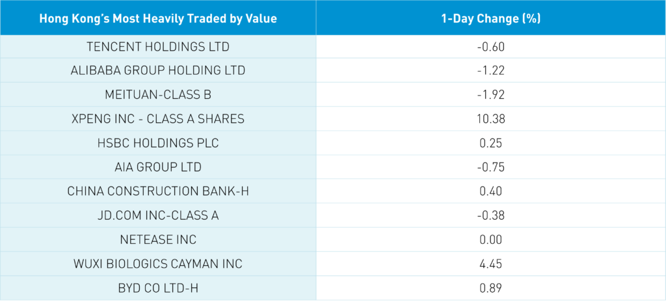Select the -1.22 value for Alibaba
666x303 pixels.
tap(491, 71)
